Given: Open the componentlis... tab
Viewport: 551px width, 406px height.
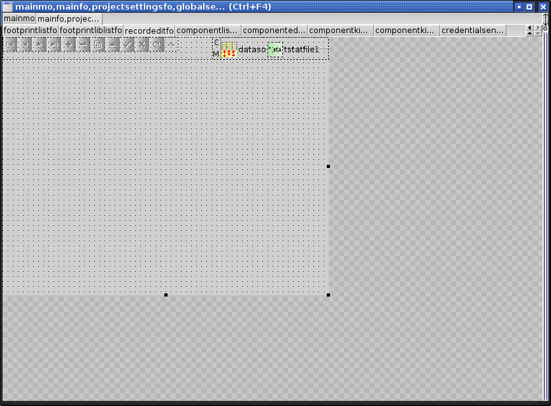Looking at the screenshot, I should coord(207,31).
